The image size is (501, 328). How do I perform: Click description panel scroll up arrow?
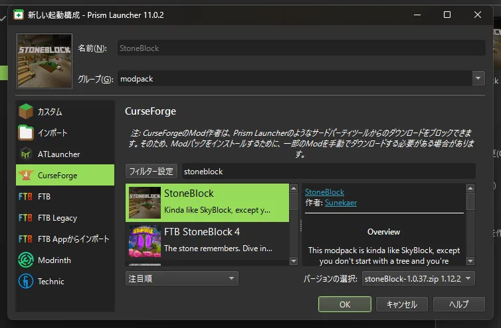[470, 188]
